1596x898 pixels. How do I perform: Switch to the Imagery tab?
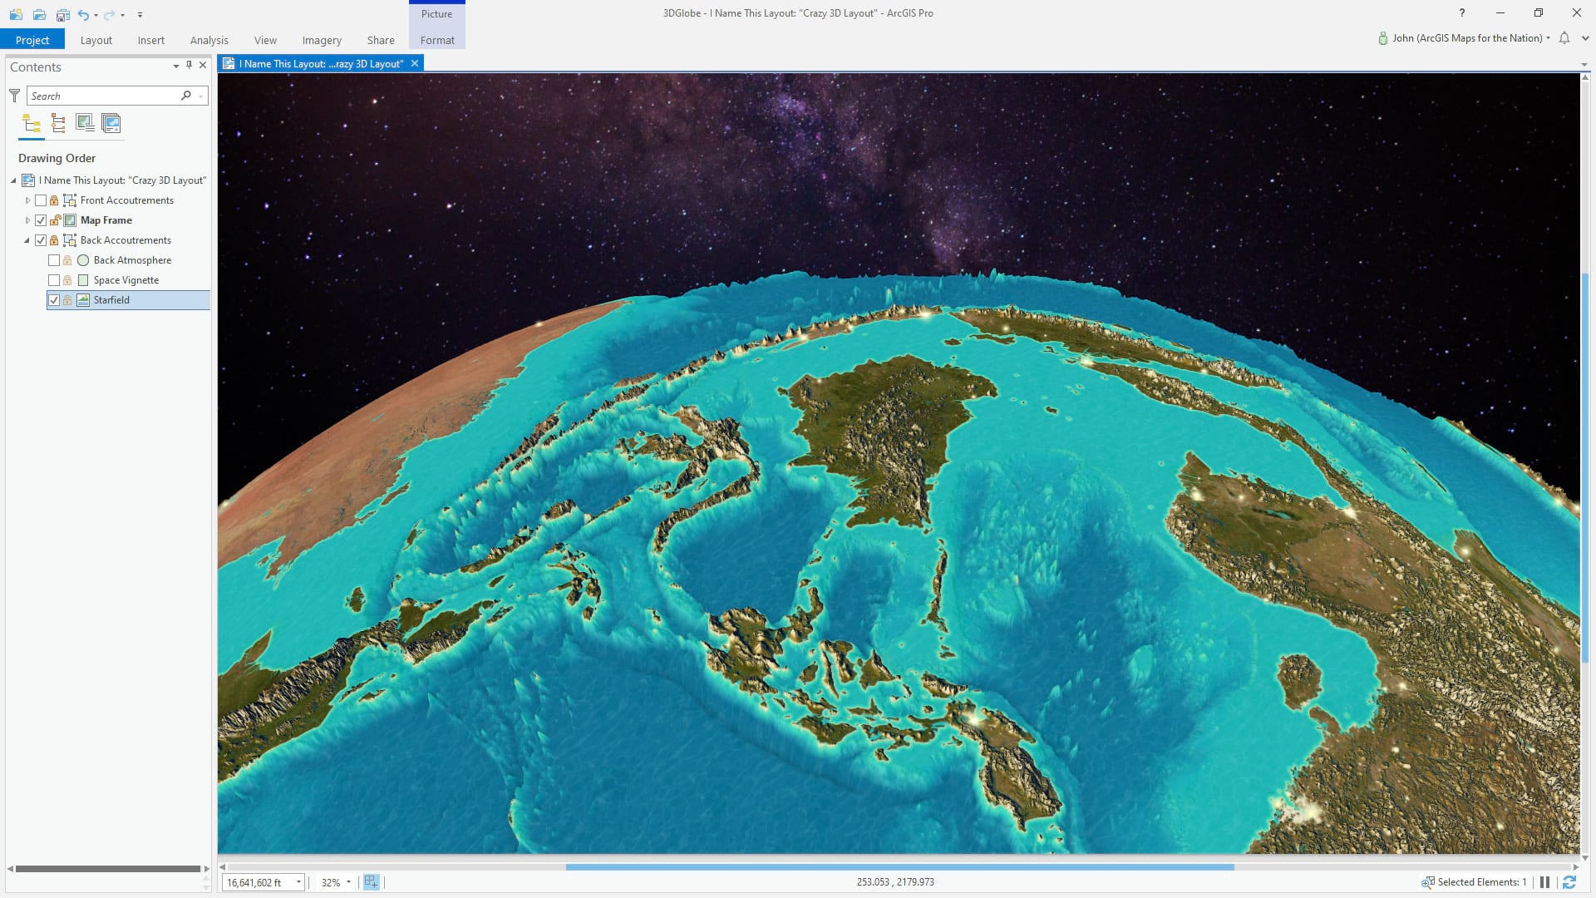322,40
